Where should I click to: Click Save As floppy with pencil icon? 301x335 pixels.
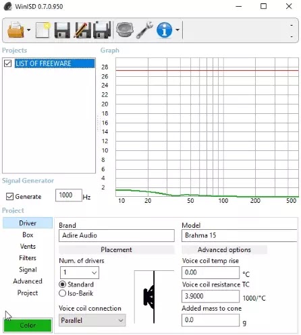82,30
